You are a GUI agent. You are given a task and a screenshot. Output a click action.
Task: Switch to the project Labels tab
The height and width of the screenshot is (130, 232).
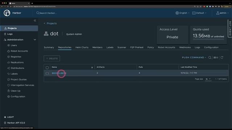[x=110, y=47]
